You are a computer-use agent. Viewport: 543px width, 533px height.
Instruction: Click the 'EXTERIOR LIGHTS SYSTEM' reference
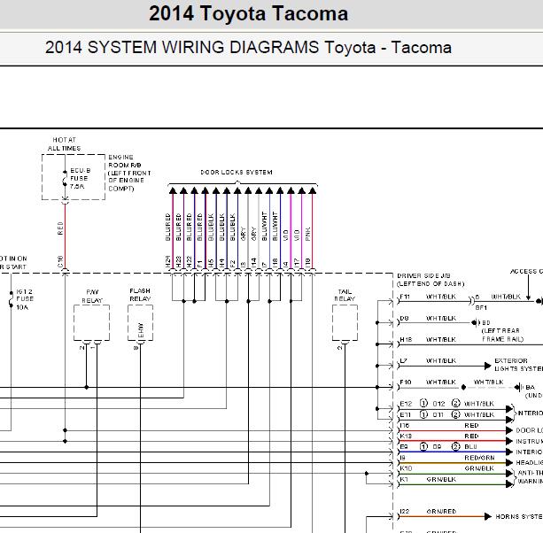(518, 365)
